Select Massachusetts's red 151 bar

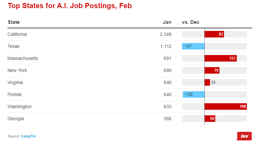click(x=220, y=58)
